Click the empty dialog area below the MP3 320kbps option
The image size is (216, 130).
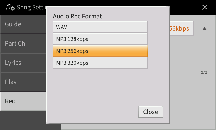click(100, 87)
